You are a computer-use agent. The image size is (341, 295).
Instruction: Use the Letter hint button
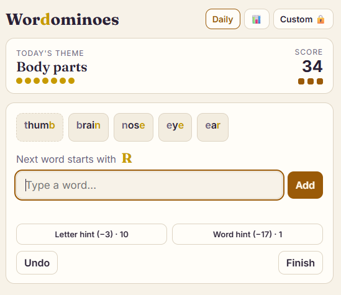[x=91, y=234]
